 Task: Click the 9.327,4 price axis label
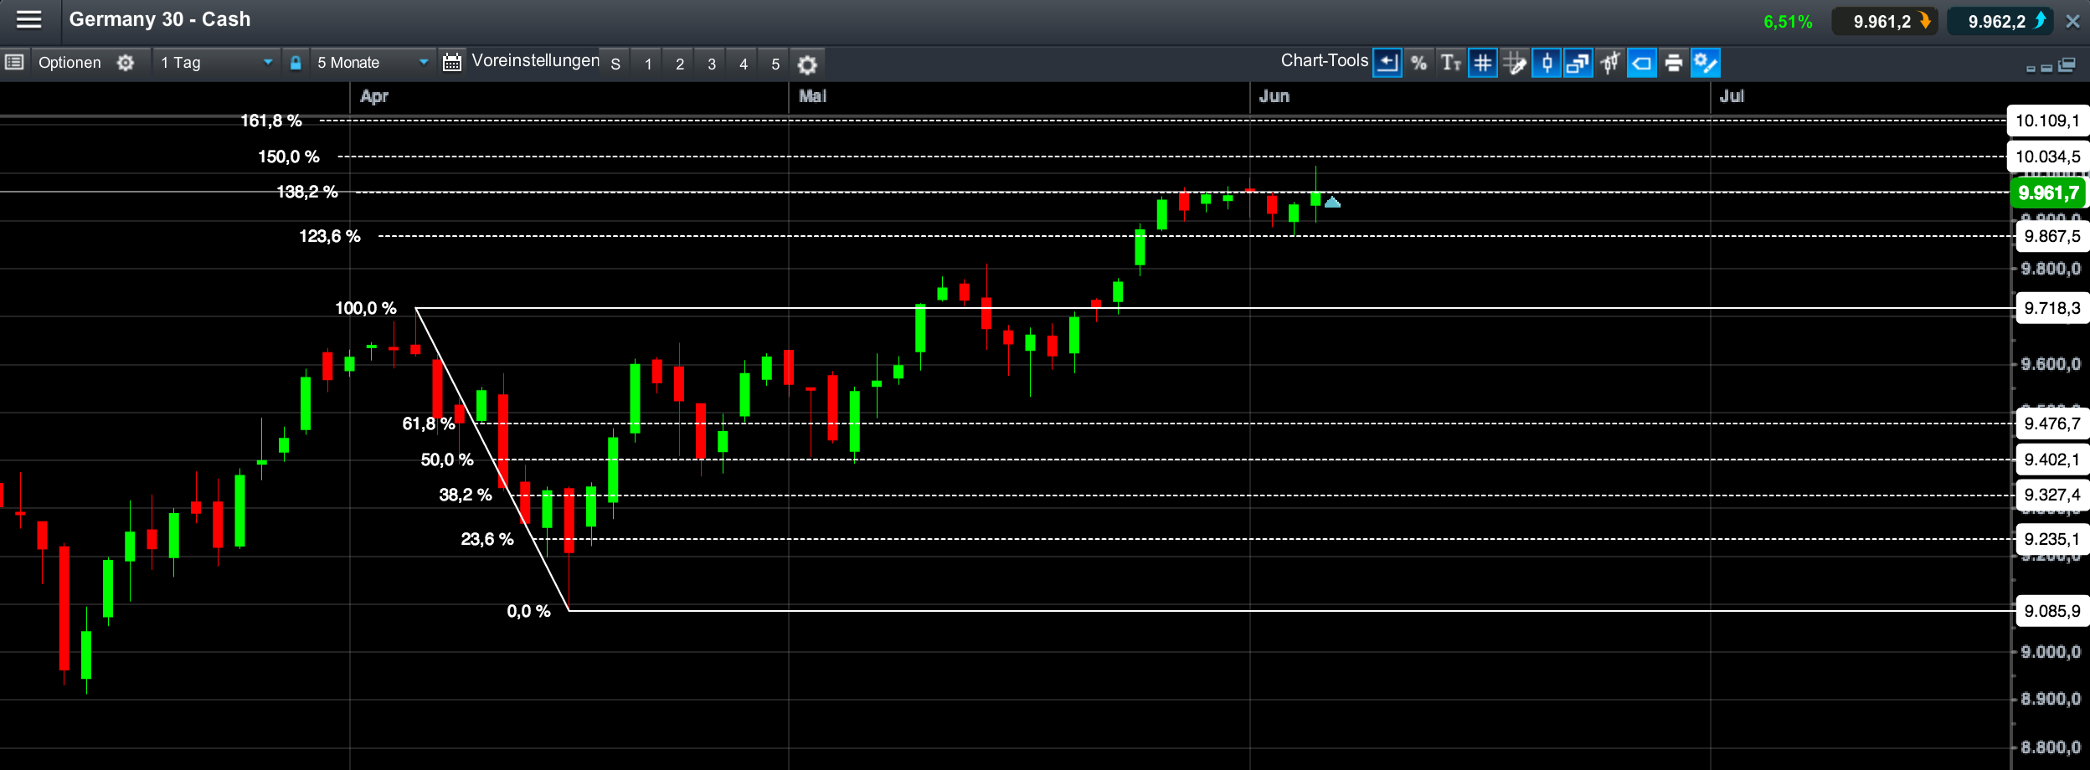(2052, 495)
